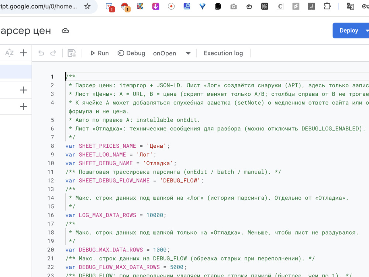The width and height of the screenshot is (369, 277).
Task: Click string 'Лог' on line 9
Action: [x=144, y=154]
